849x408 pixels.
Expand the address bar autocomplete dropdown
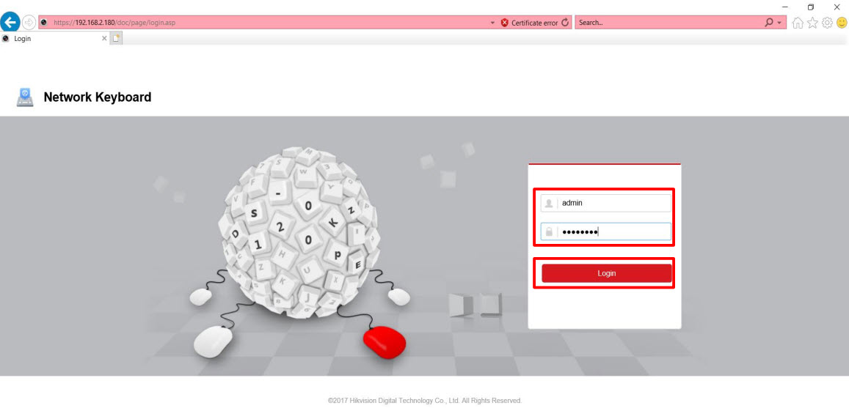[492, 23]
